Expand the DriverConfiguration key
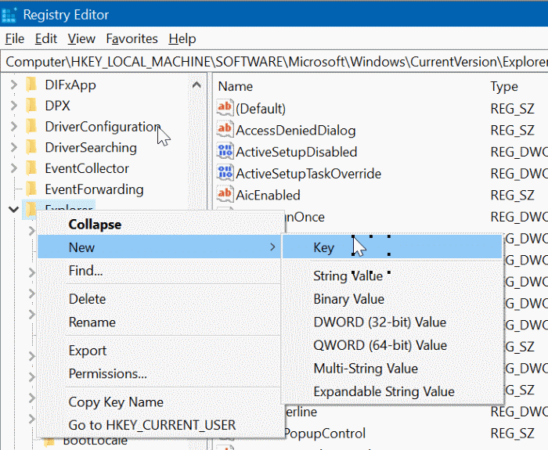 click(13, 127)
